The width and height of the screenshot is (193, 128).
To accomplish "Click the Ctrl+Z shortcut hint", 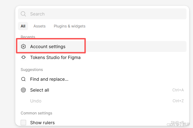I will coord(178,101).
